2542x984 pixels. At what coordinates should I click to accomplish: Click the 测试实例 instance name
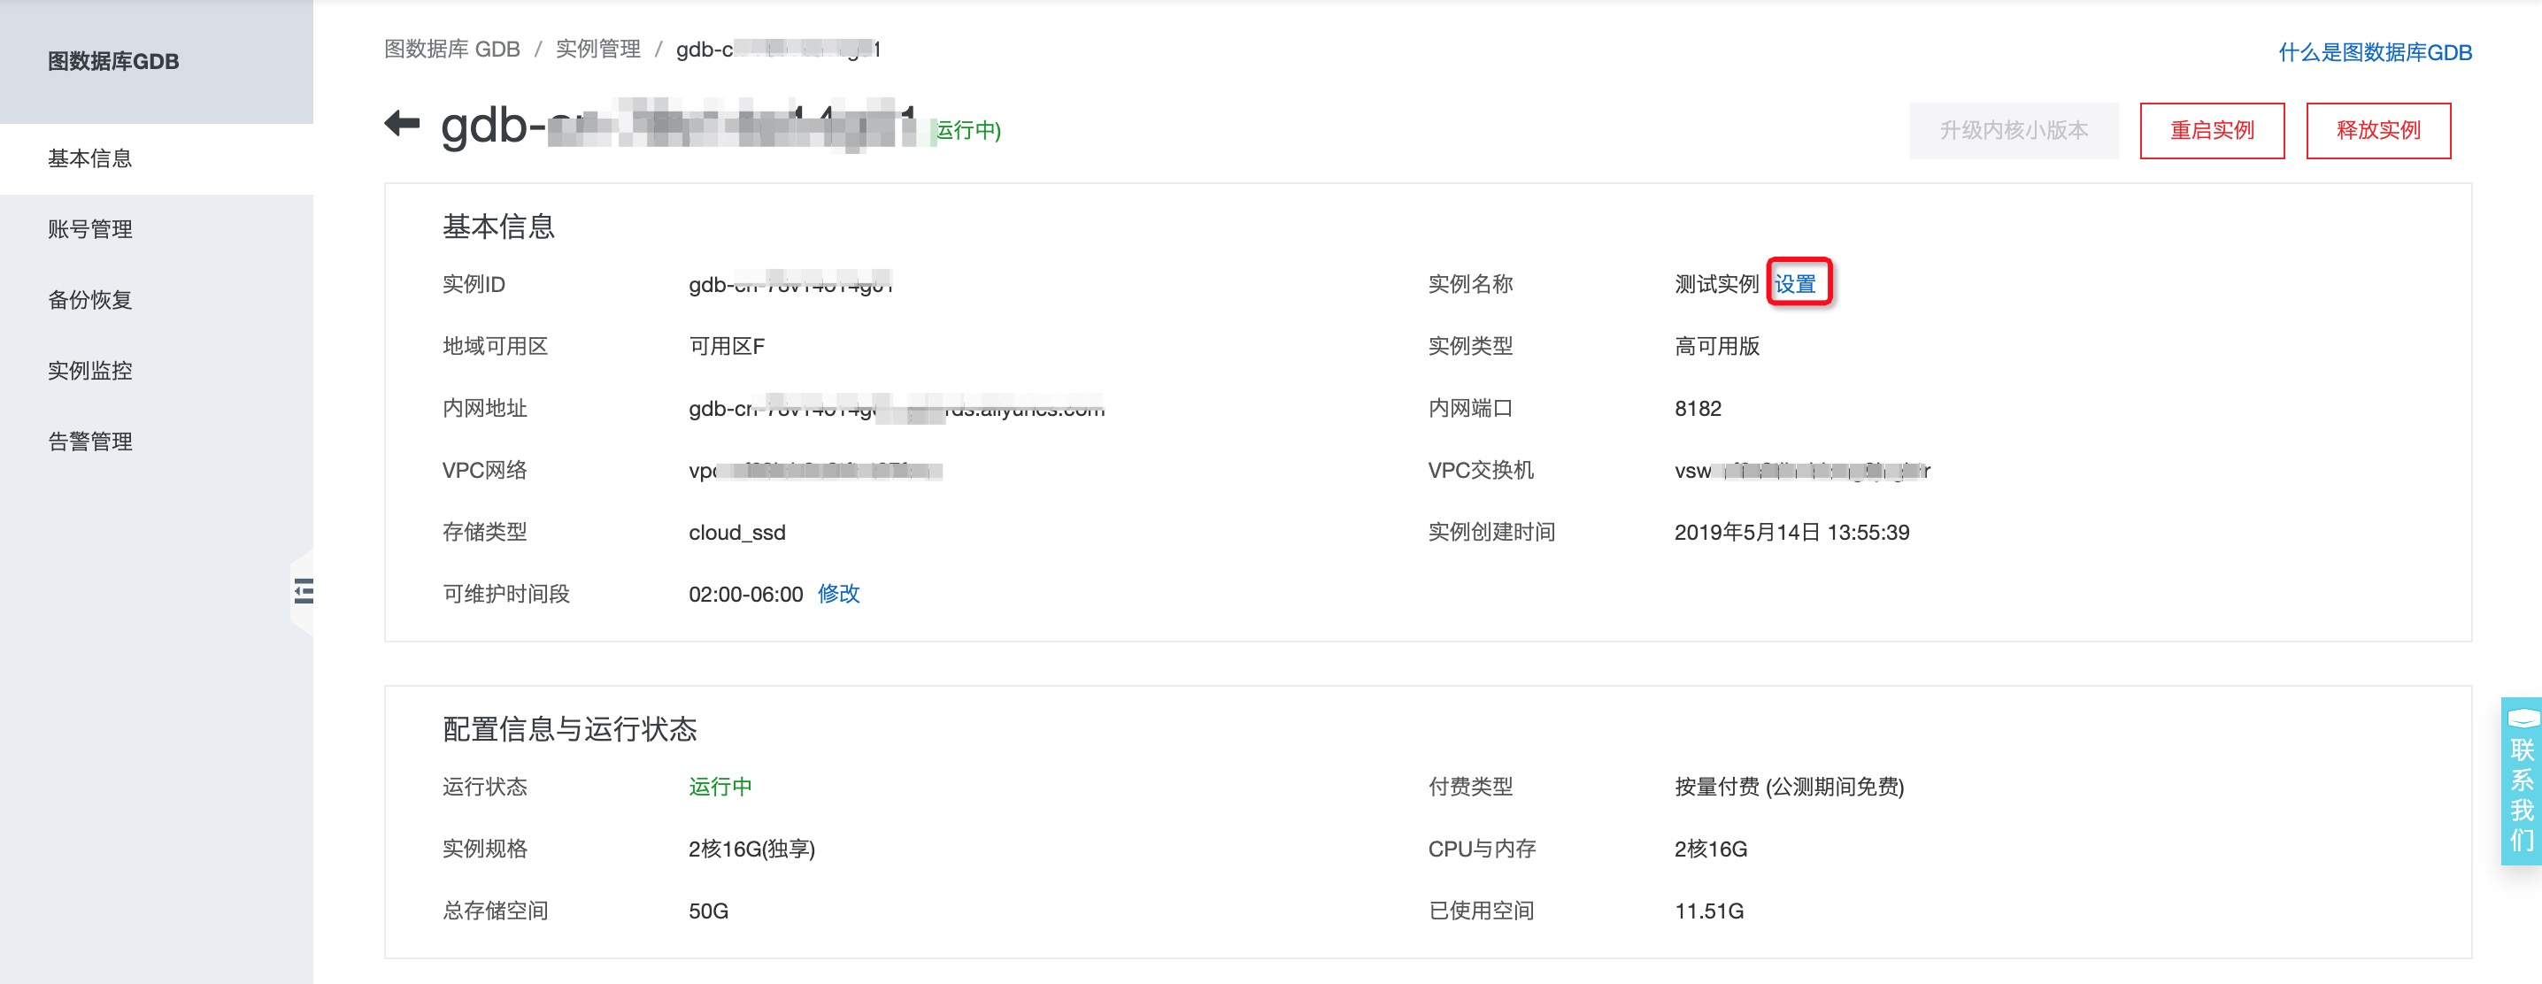point(1717,284)
